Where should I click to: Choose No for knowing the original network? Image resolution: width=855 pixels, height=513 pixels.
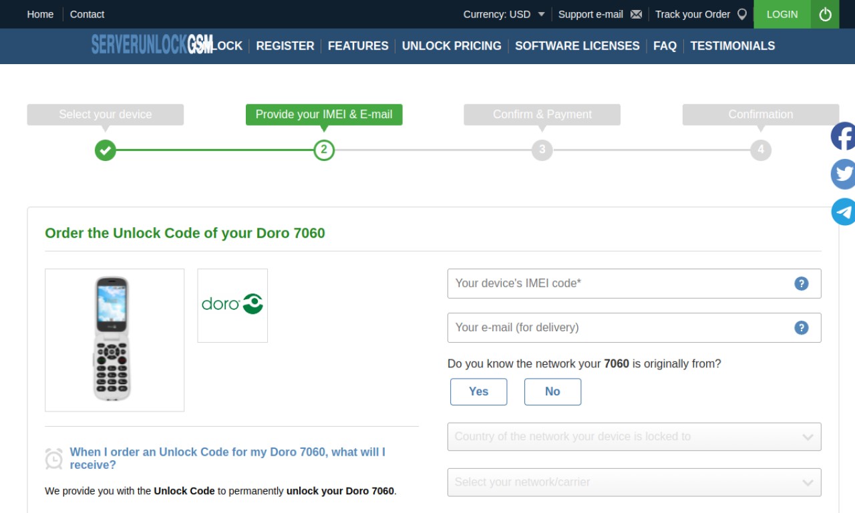tap(552, 391)
